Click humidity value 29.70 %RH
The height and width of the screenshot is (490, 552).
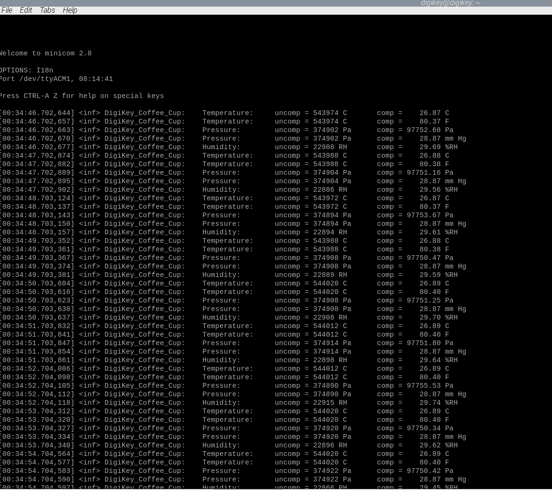(x=438, y=317)
